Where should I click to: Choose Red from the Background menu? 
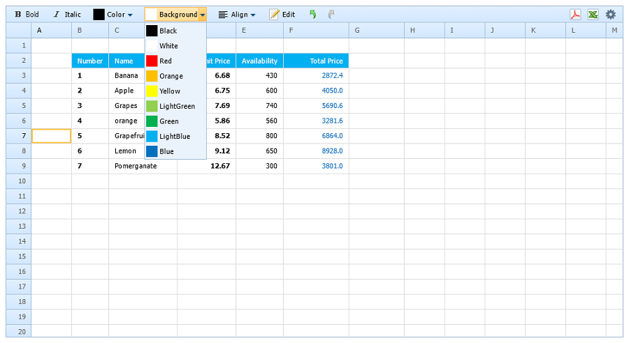click(175, 61)
